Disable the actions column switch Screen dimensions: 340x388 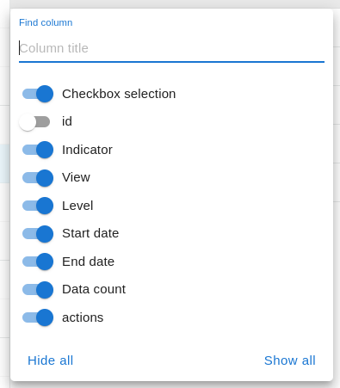click(38, 317)
